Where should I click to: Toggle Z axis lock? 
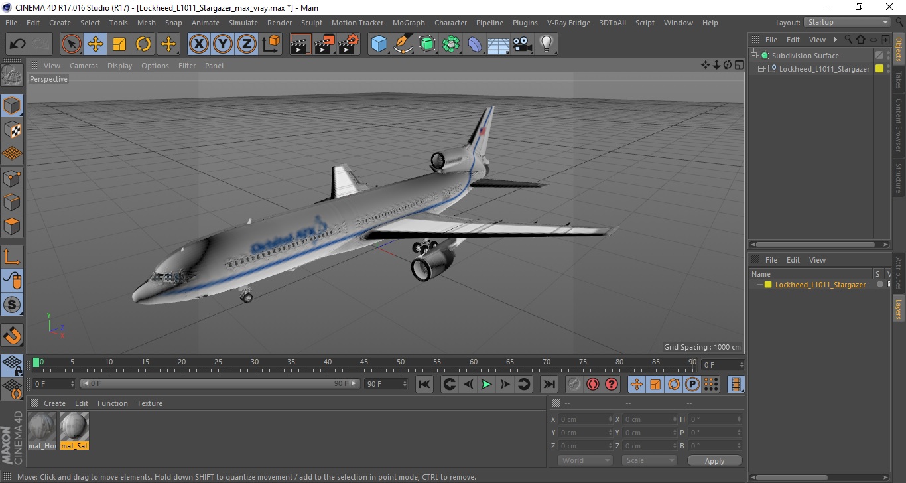(247, 44)
